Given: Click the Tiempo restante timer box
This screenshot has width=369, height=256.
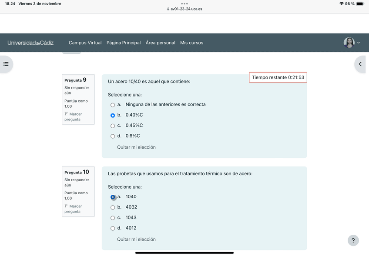Looking at the screenshot, I should (278, 77).
